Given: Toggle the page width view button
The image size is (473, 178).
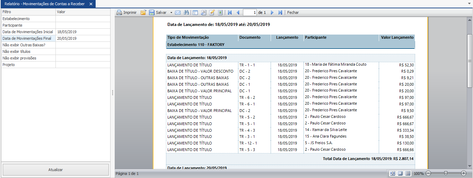Looking at the screenshot, I should (393, 173).
